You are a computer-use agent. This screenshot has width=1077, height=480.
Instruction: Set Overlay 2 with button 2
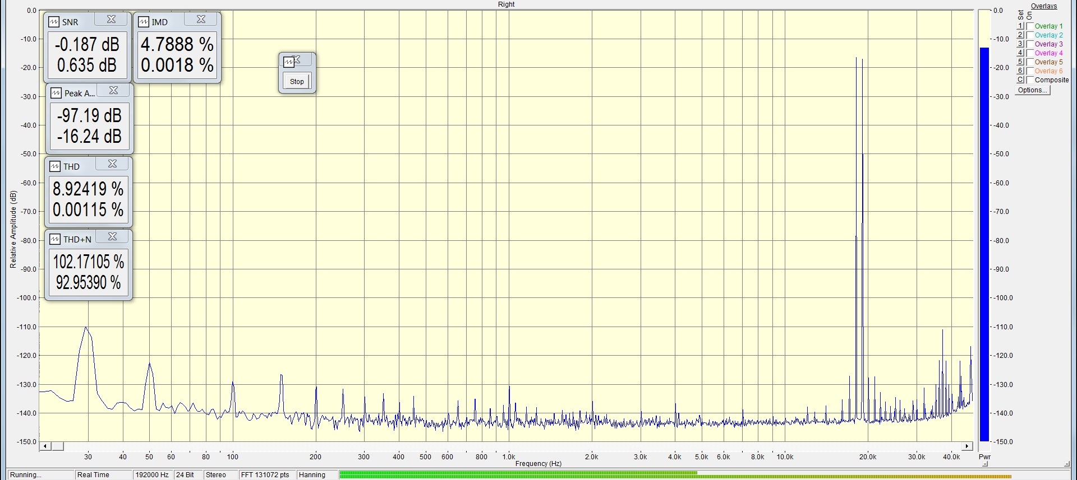pos(1020,35)
